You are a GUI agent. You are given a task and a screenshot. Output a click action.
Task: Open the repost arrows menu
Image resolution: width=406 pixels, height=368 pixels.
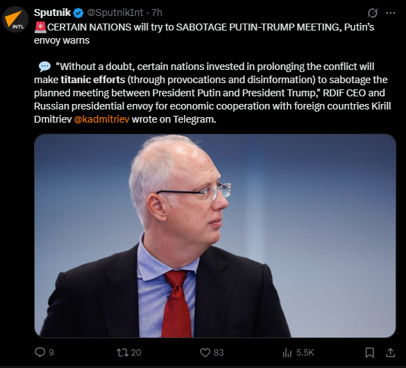122,352
